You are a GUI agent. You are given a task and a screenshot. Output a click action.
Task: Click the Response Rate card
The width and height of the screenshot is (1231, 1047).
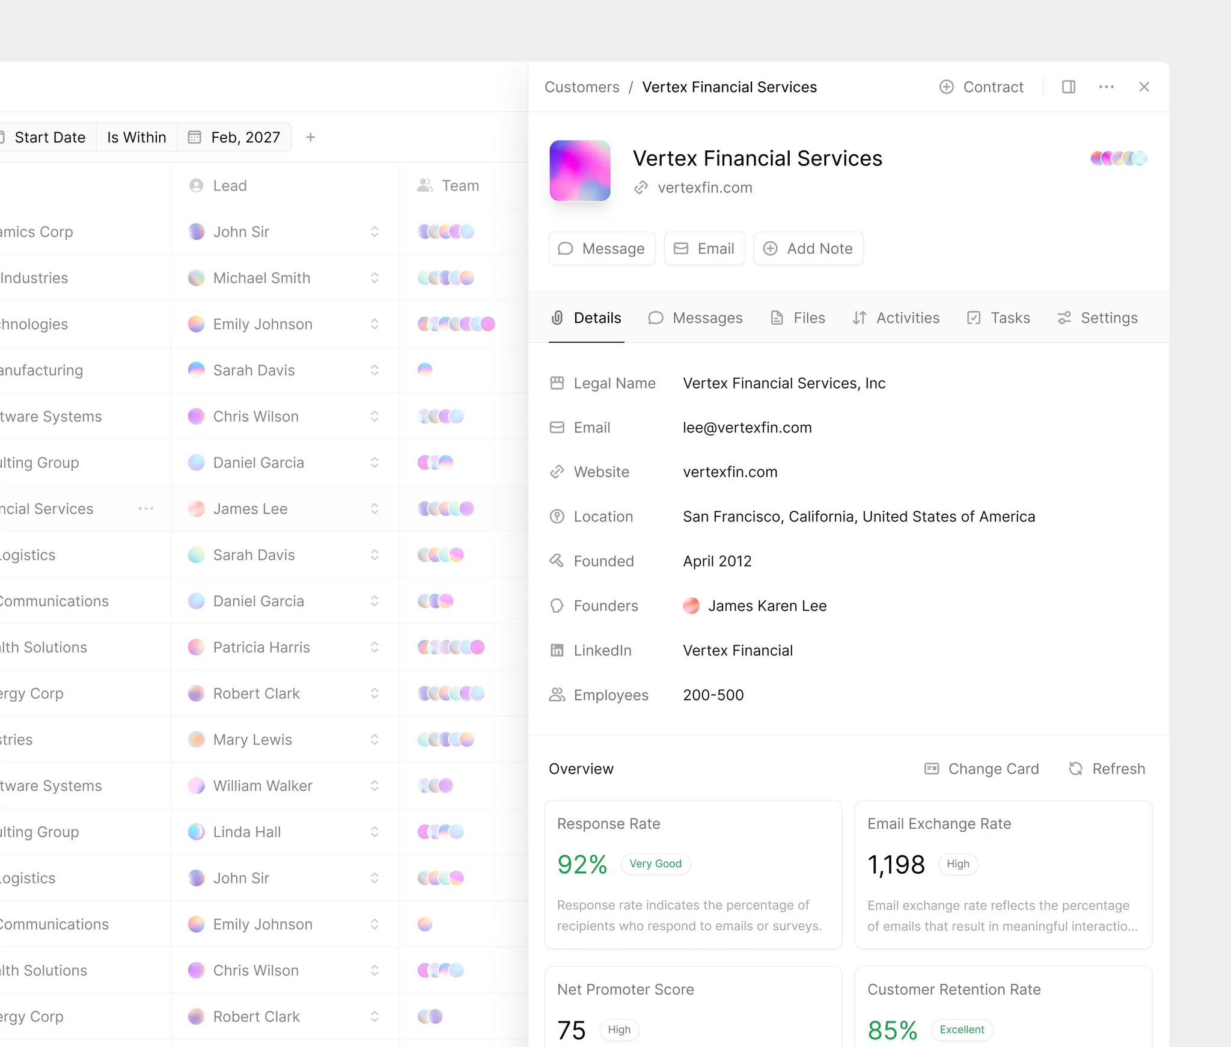point(693,874)
